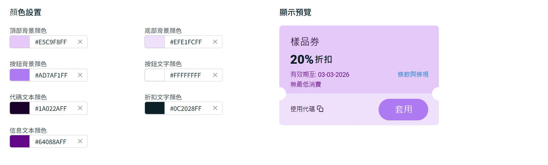Edit the #E5C9F8FF hex input field
The image size is (548, 165).
(x=51, y=42)
